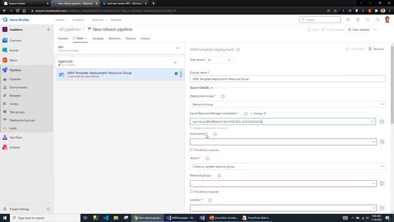This screenshot has width=394, height=222.
Task: Click the Display name input field
Action: coord(287,79)
